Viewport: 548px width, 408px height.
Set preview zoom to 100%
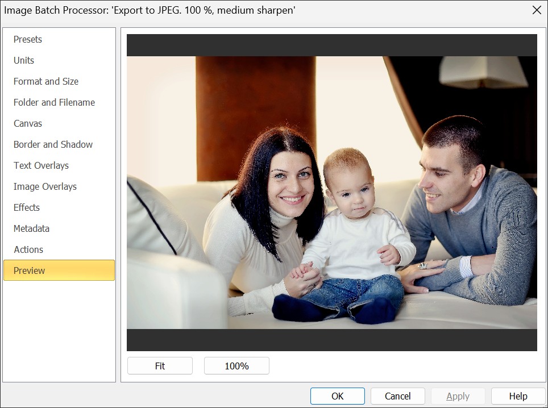tap(236, 366)
